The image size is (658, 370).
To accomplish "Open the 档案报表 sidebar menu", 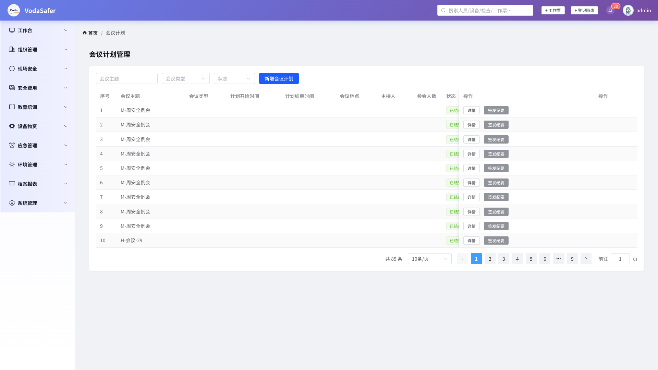I will click(38, 184).
